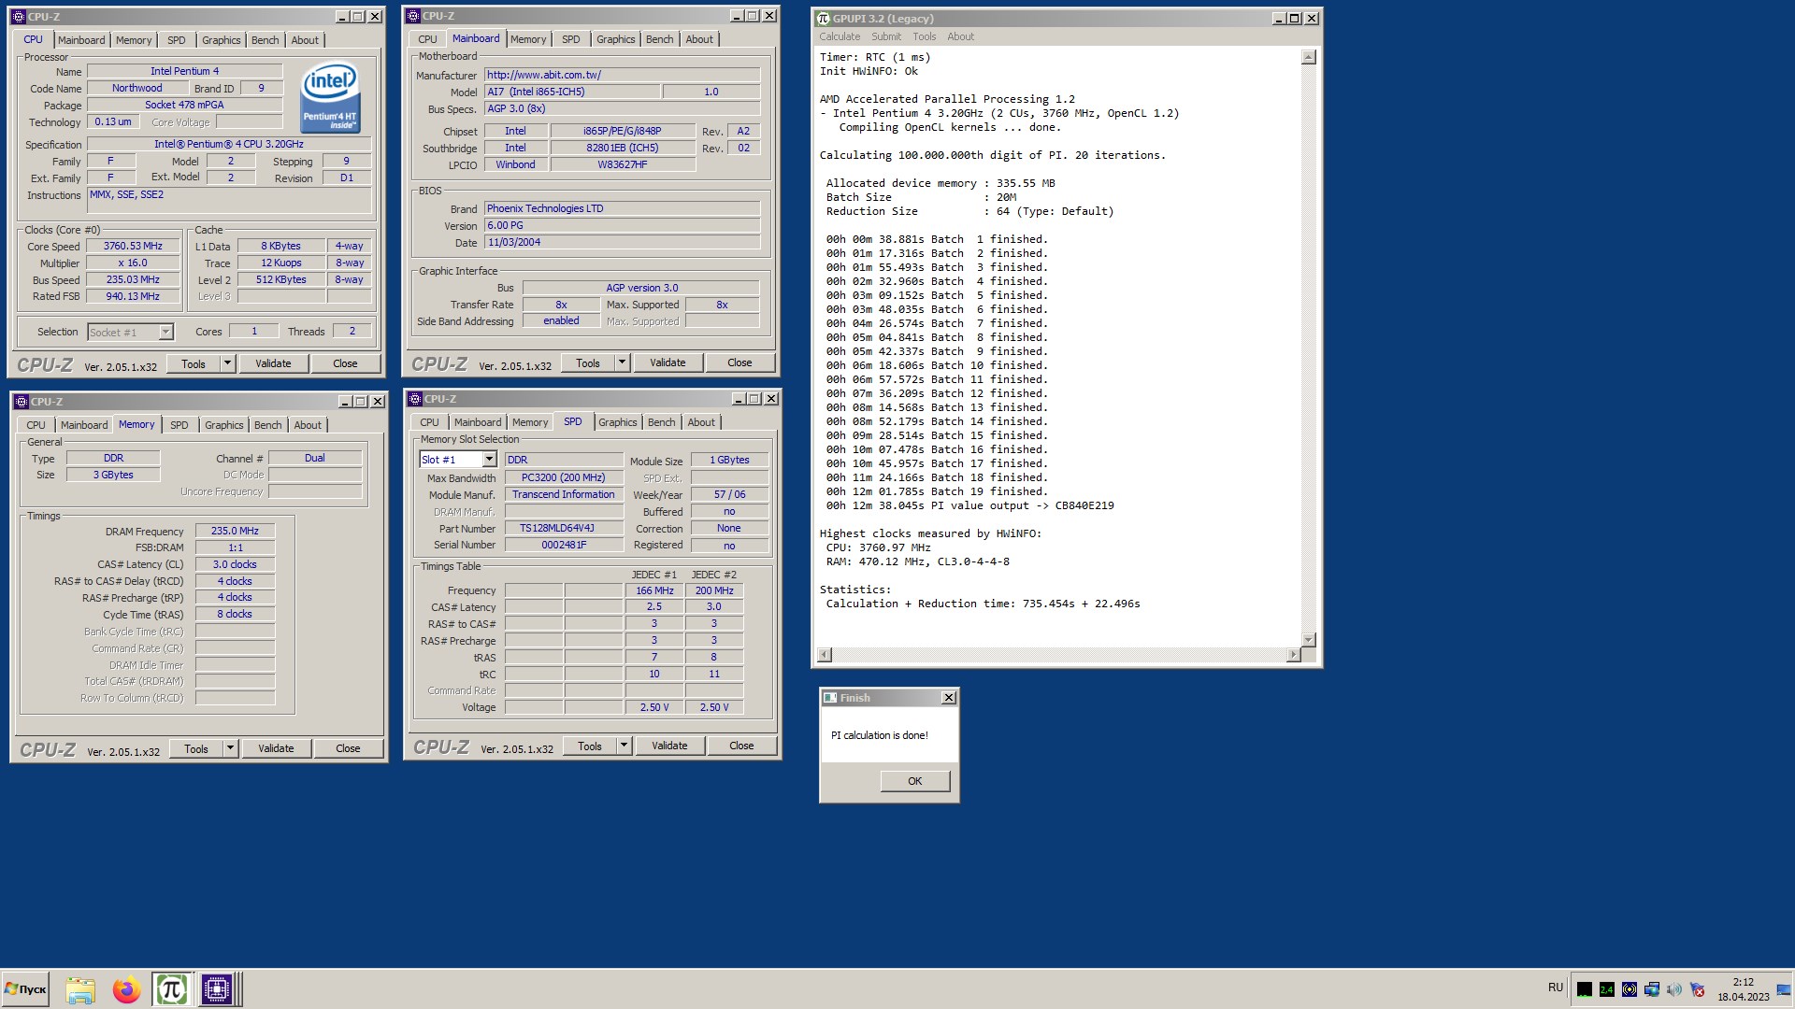The height and width of the screenshot is (1009, 1795).
Task: Open the network computers tray icon
Action: (1652, 989)
